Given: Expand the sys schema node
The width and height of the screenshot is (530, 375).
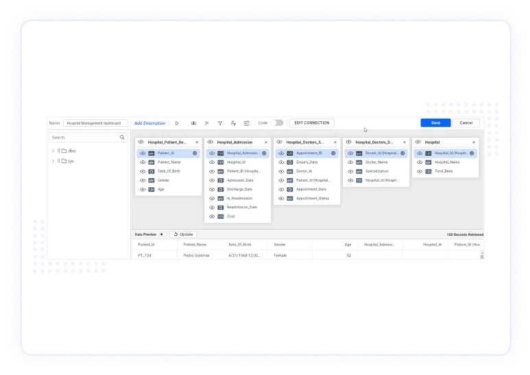Looking at the screenshot, I should tap(53, 161).
